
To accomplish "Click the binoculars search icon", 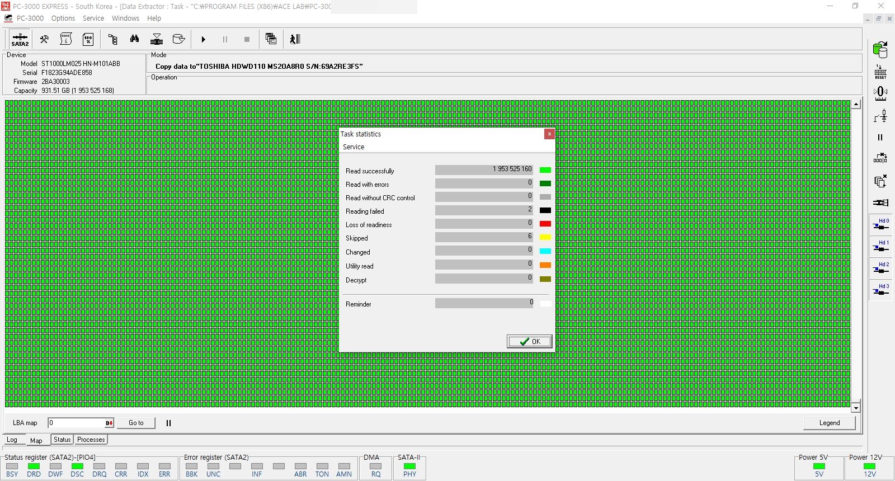I will click(x=134, y=39).
